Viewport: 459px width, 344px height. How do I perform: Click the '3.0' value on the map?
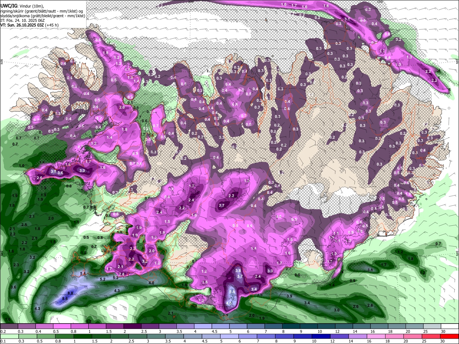(337, 310)
